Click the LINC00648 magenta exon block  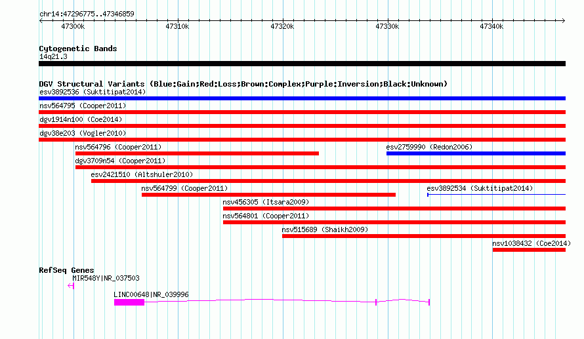pos(129,302)
